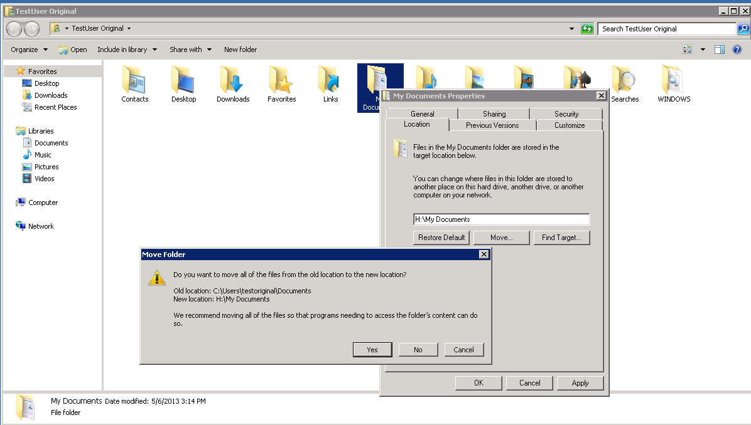The width and height of the screenshot is (751, 425).
Task: Open the views options dropdown arrow
Action: pyautogui.click(x=703, y=50)
